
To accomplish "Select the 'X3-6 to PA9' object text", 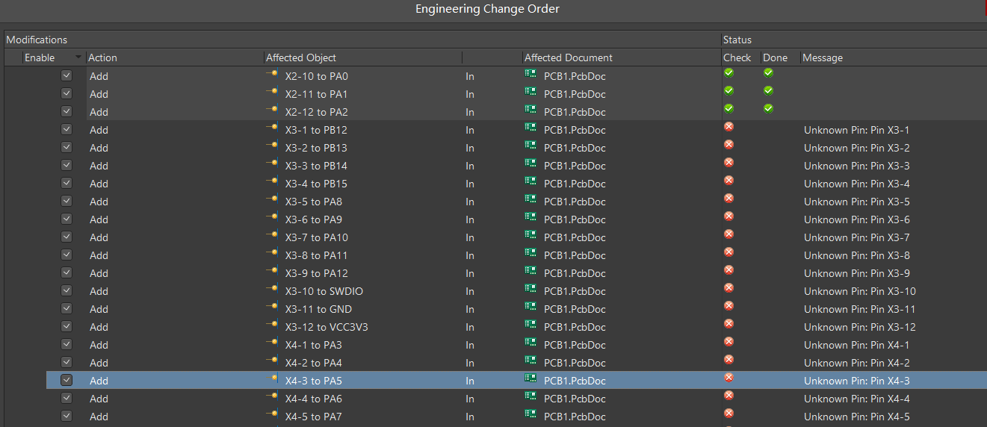I will [x=314, y=219].
